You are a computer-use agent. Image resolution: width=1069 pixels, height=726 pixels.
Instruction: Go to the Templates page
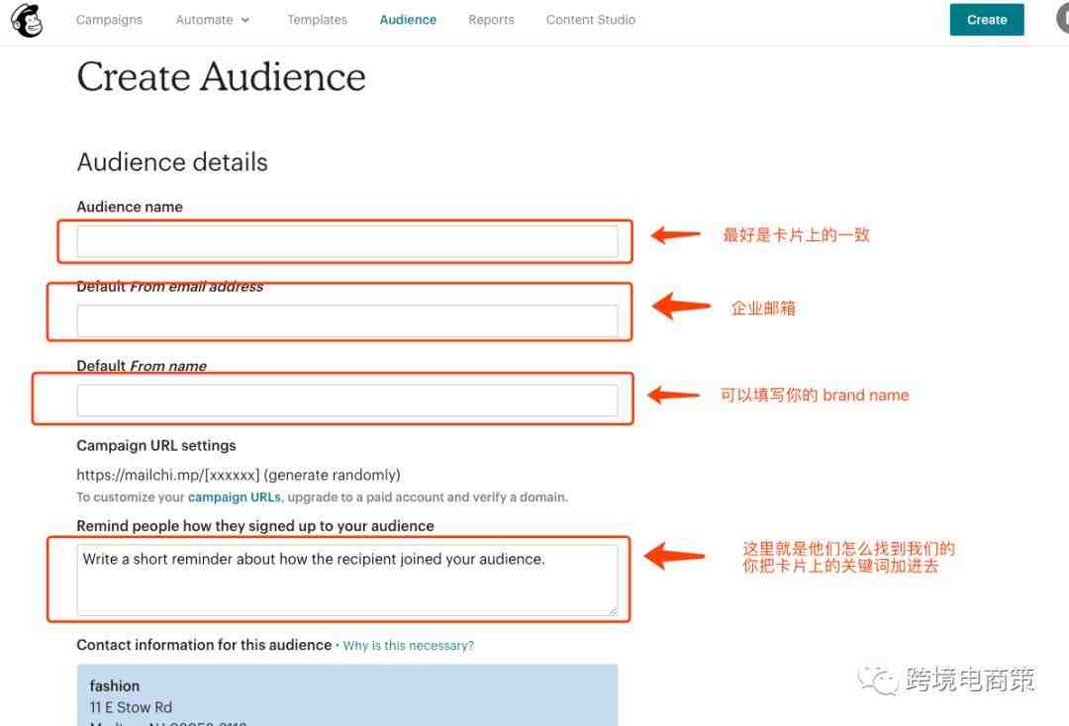317,20
